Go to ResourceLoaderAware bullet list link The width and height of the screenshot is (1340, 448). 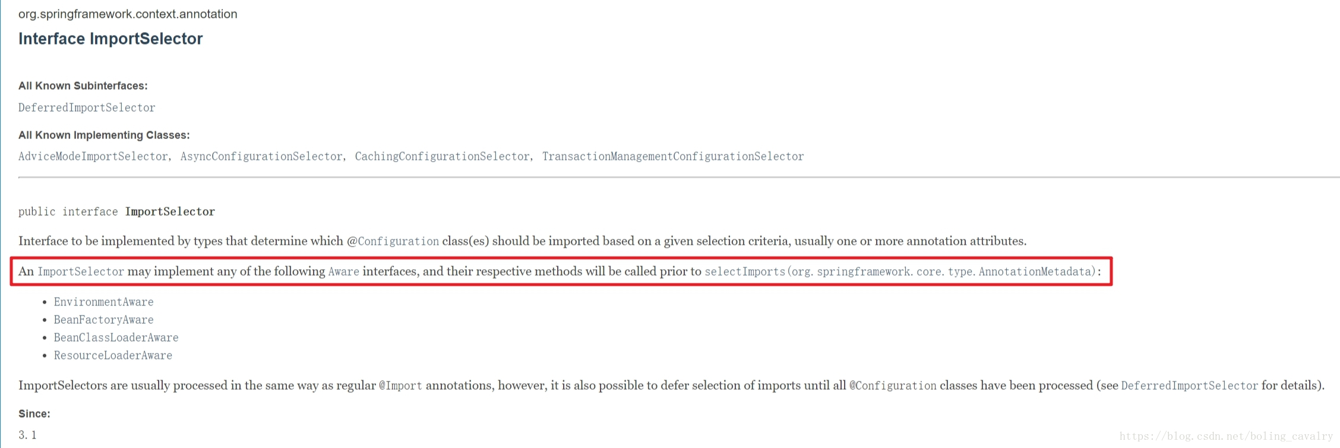113,355
